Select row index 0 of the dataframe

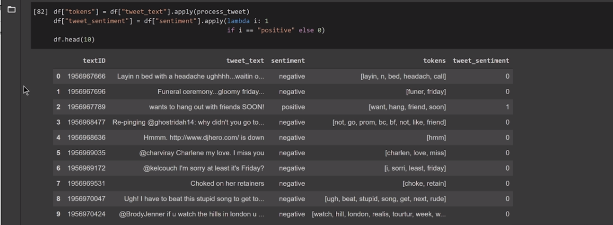[58, 77]
